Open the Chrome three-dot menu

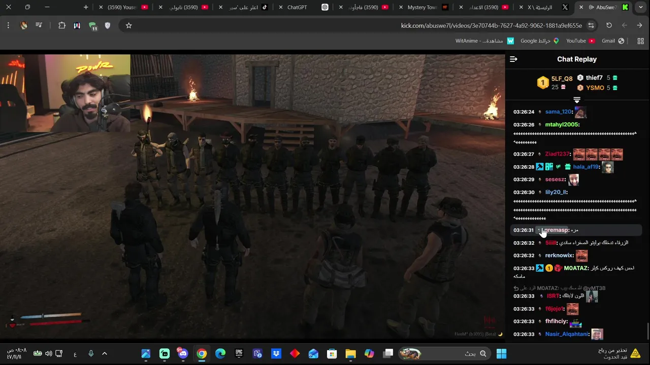8,25
